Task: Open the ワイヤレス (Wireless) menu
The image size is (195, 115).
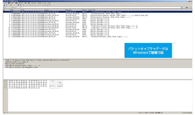Action: point(40,3)
